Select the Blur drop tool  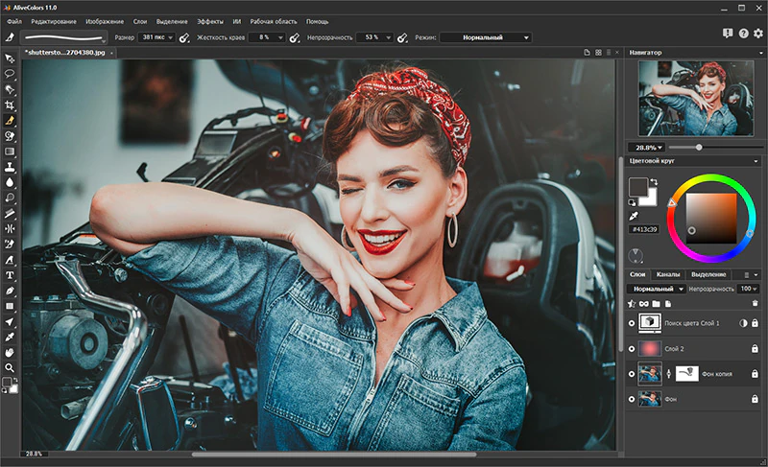(10, 182)
